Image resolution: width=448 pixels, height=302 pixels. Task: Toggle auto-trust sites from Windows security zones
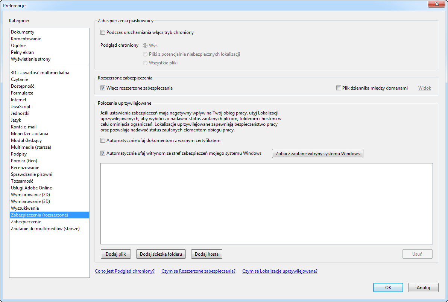pos(103,153)
